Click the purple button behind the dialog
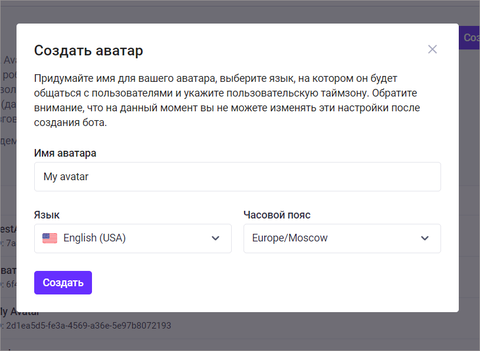The height and width of the screenshot is (351, 480). [x=469, y=38]
